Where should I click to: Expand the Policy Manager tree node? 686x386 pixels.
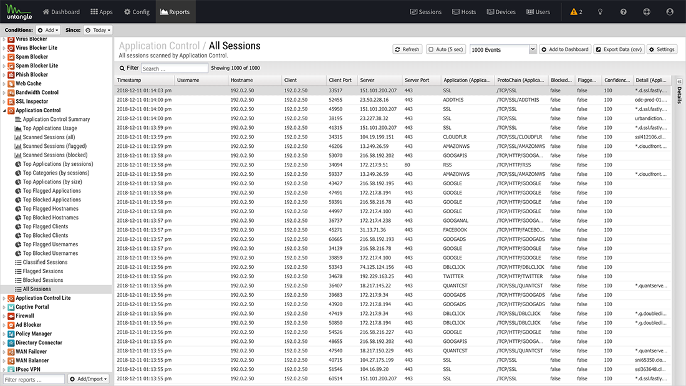coord(4,334)
